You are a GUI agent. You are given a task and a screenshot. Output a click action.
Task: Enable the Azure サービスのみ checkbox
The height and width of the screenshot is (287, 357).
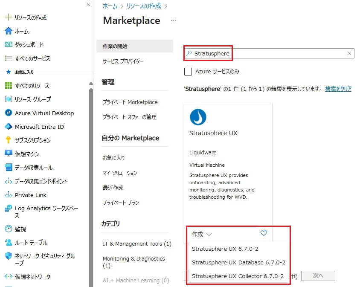pyautogui.click(x=188, y=72)
